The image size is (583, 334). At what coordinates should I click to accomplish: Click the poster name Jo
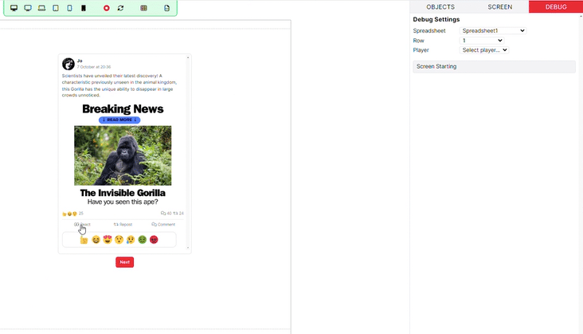point(80,61)
